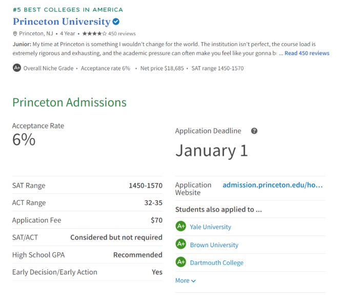The image size is (344, 301).
Task: Click the Acceptance rate 6% summary text
Action: (105, 68)
